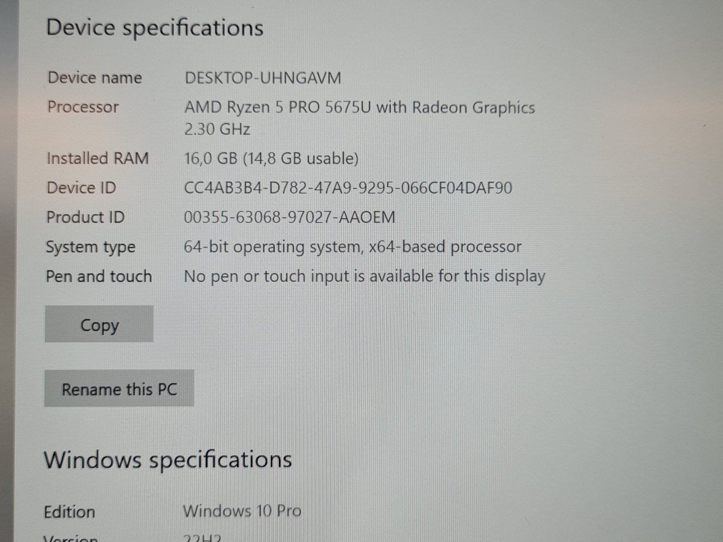Viewport: 723px width, 542px height.
Task: Click the Device name label
Action: click(x=95, y=78)
